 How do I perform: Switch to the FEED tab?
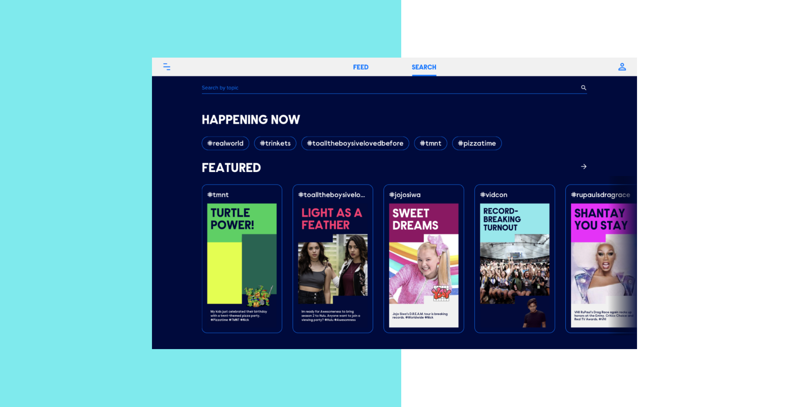361,67
